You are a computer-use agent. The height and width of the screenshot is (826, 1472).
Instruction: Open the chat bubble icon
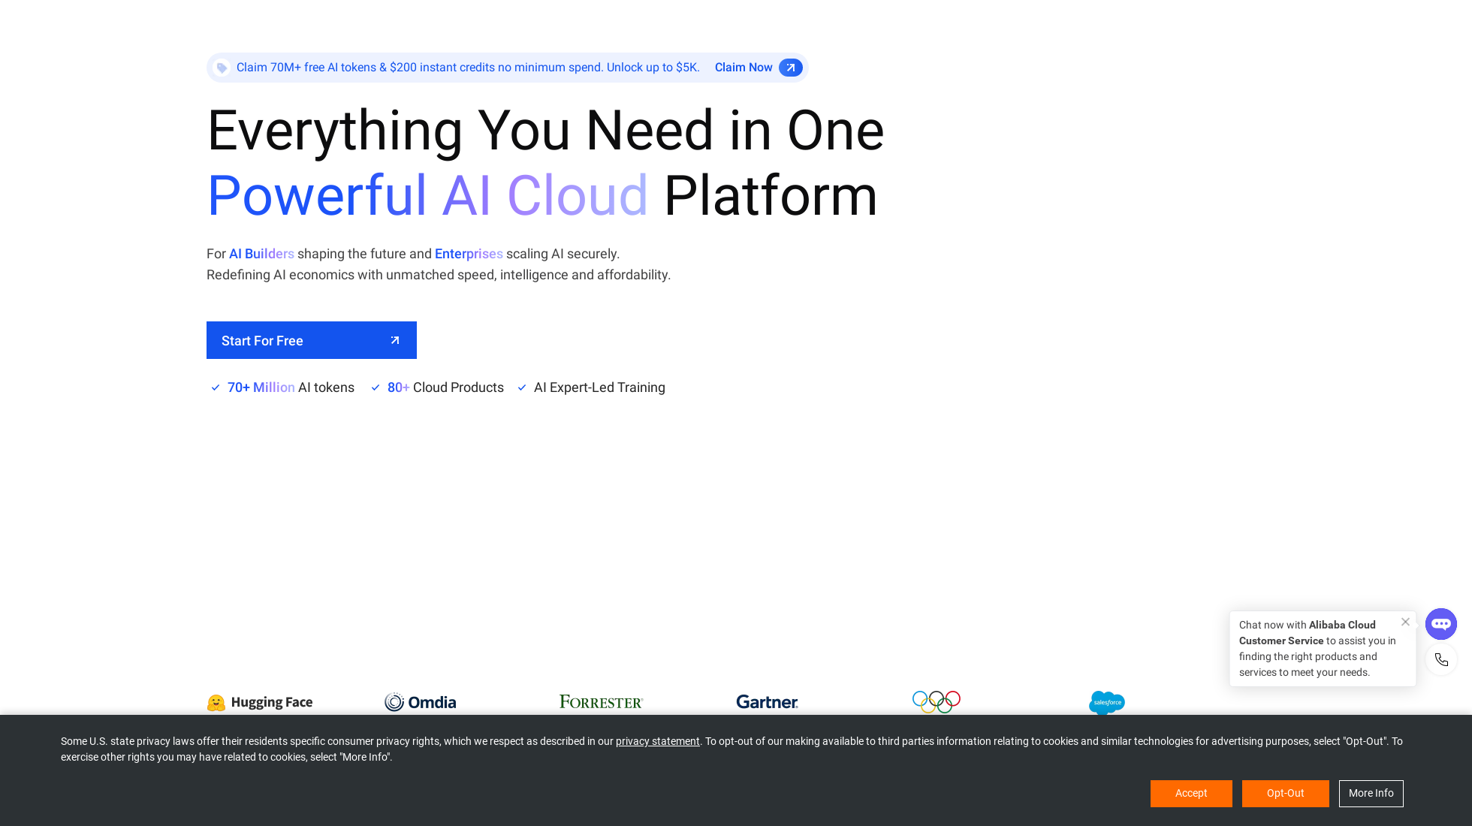tap(1441, 623)
